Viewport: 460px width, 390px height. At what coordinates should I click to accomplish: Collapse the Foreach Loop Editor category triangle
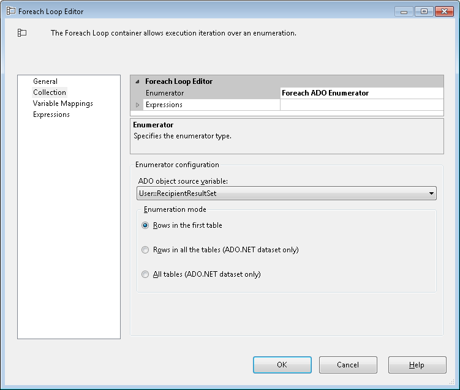point(137,81)
